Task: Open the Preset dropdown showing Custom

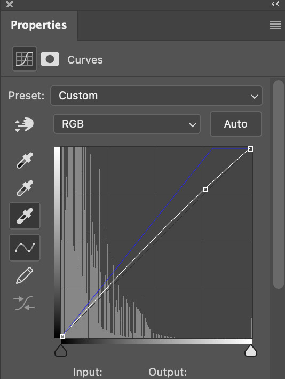Action: [x=156, y=96]
